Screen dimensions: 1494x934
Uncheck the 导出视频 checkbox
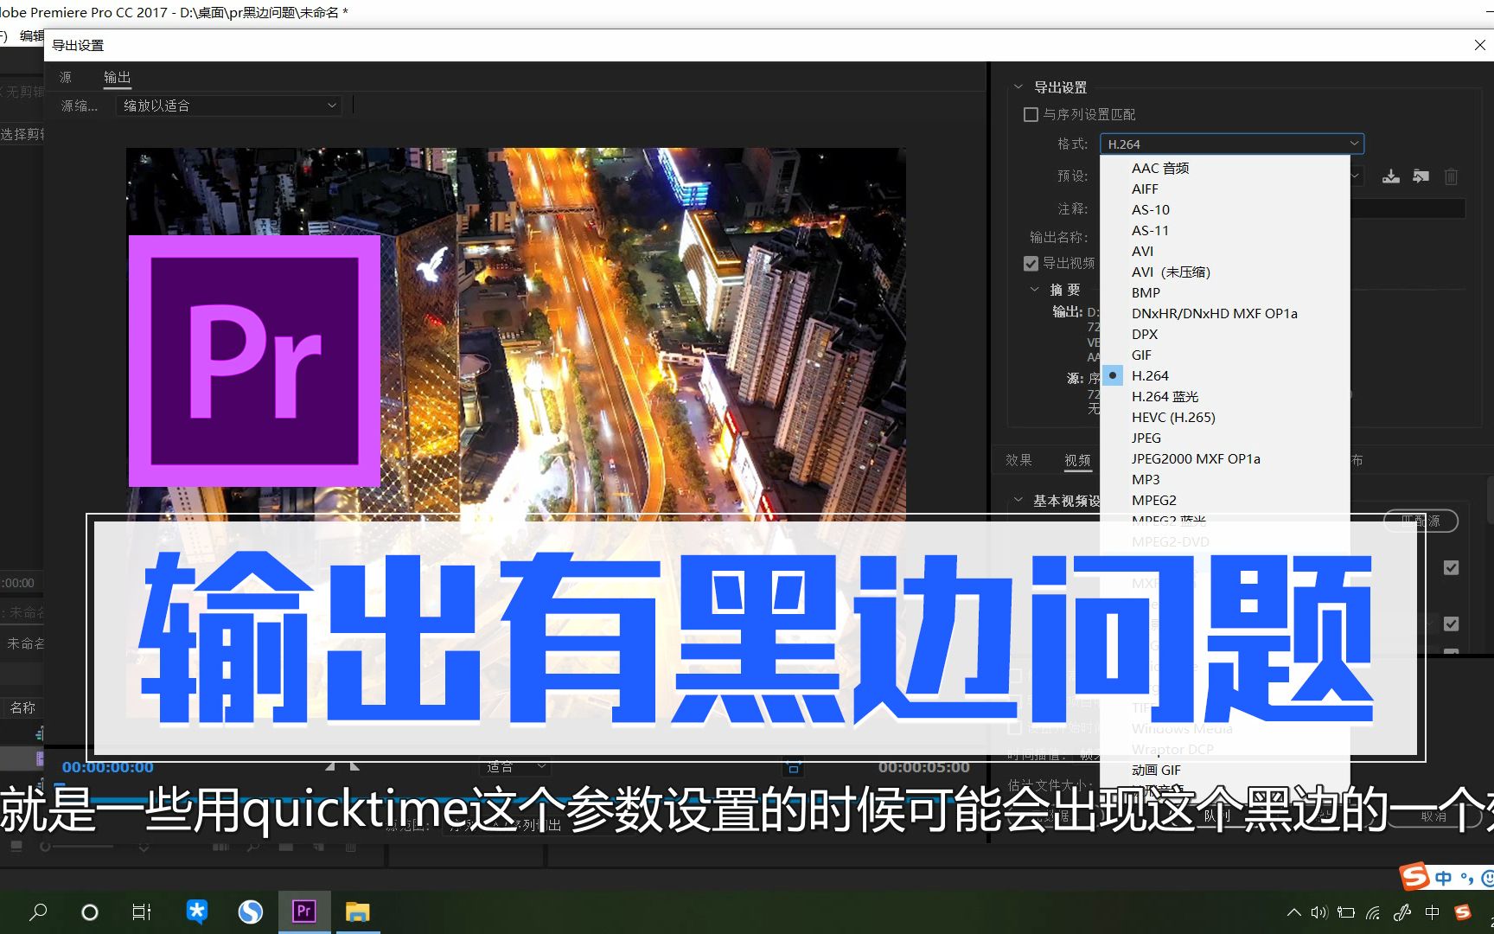1031,263
